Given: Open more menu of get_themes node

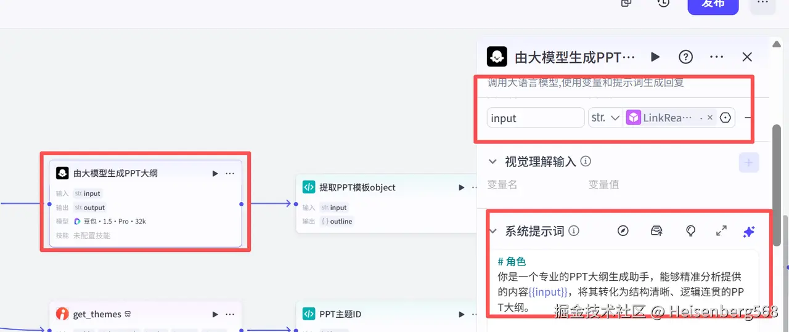Looking at the screenshot, I should tap(230, 314).
